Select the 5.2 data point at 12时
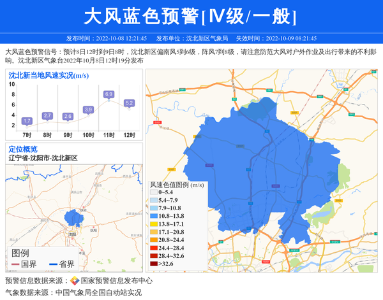The width and height of the screenshot is (383, 300). pos(129,103)
